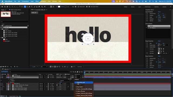Image resolution: width=173 pixels, height=97 pixels.
Task: Click the Opacity stopwatch under Layer Transform
Action: 147,21
